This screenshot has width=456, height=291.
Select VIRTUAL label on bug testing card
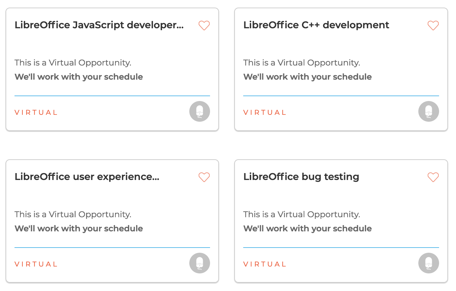[265, 264]
